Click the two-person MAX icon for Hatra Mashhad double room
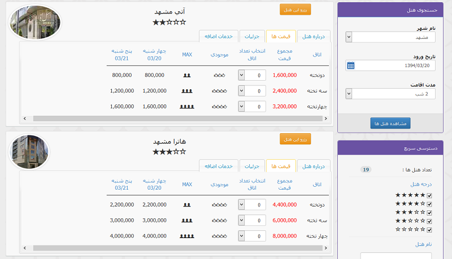Image resolution: width=452 pixels, height=259 pixels. pos(187,205)
